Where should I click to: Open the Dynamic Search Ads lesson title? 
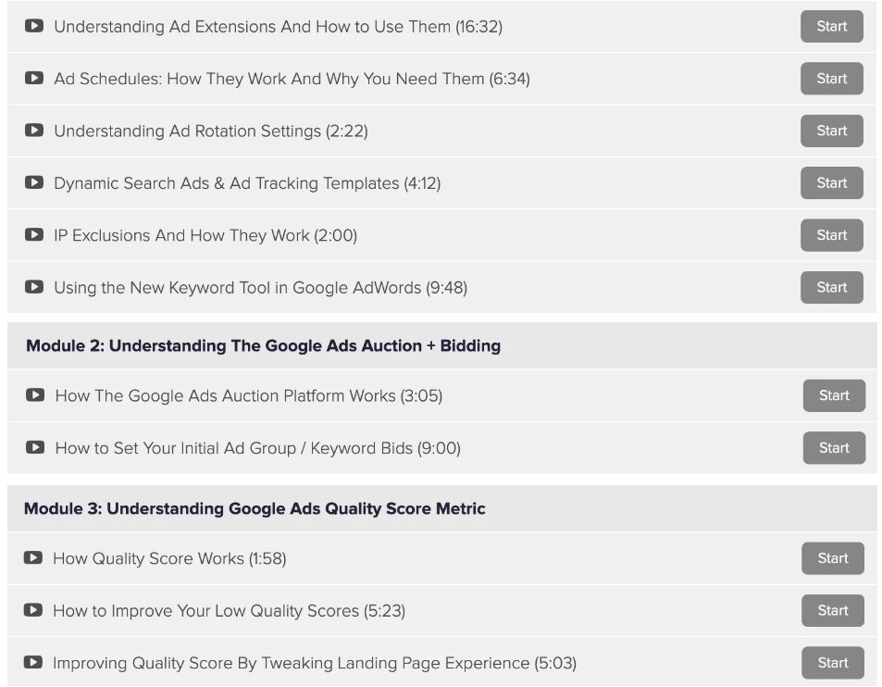(x=247, y=183)
